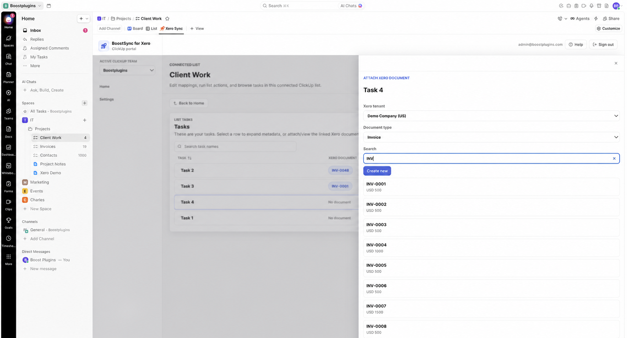Open Clips in the left rail
Viewport: 627px width, 338px height.
point(8,204)
